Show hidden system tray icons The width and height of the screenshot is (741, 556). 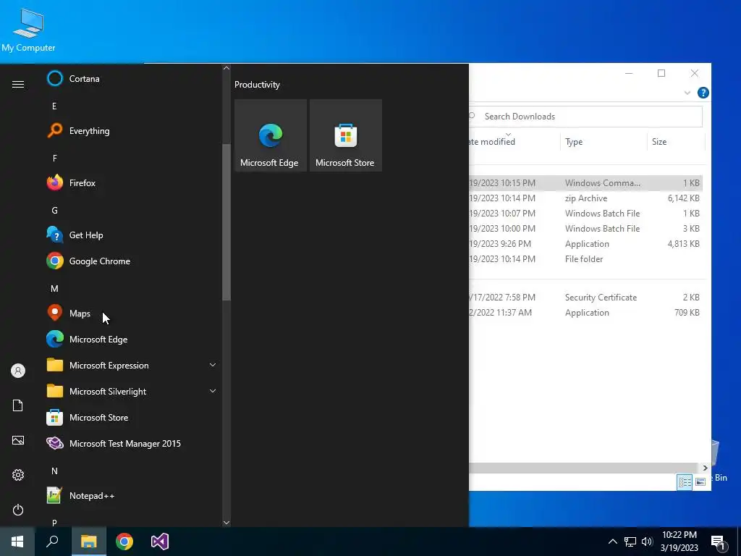(x=612, y=542)
